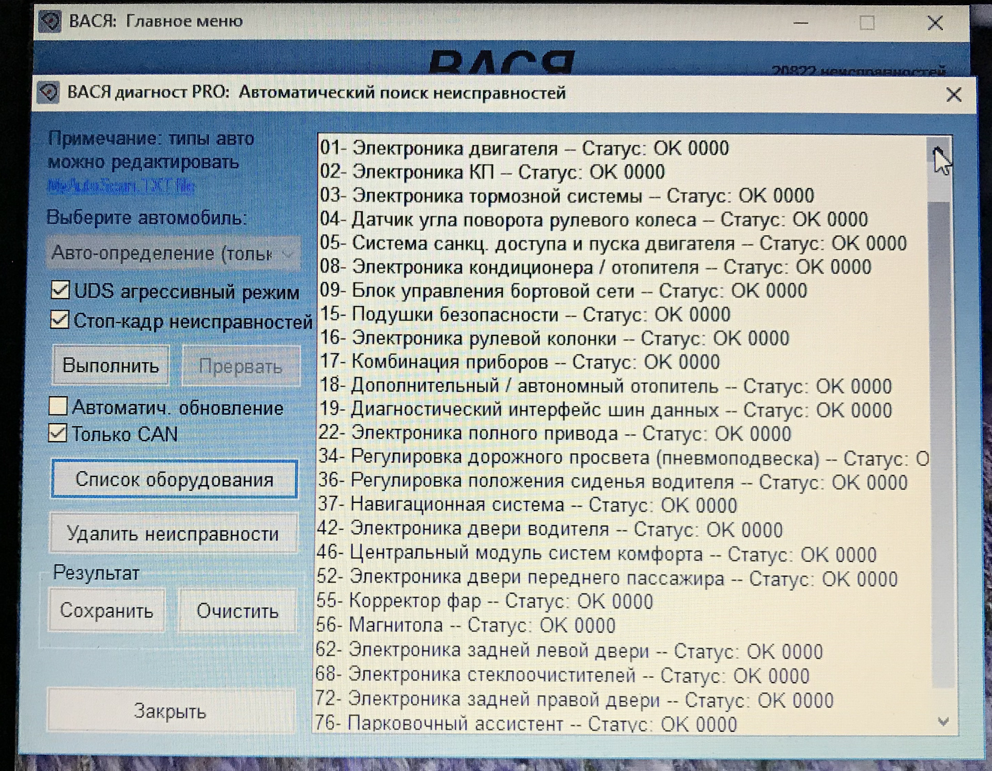992x771 pixels.
Task: Select row 68- Электроника стеклоочистителей
Action: pyautogui.click(x=562, y=675)
